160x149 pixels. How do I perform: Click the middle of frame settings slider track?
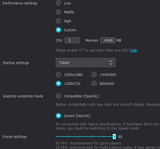pyautogui.click(x=85, y=136)
